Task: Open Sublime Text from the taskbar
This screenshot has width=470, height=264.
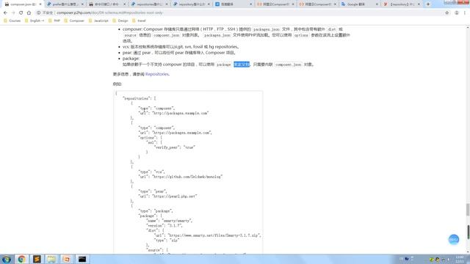Action: coord(37,259)
